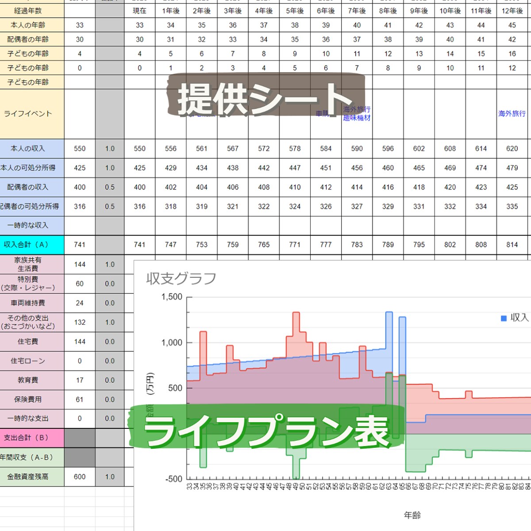Screen dimensions: 531x531
Task: Click the ライフイベント row label cell
Action: (32, 114)
